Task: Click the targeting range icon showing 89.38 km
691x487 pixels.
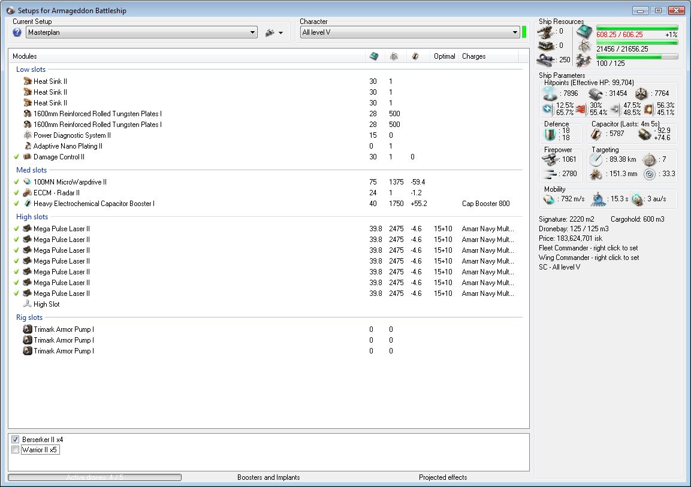Action: [x=596, y=159]
